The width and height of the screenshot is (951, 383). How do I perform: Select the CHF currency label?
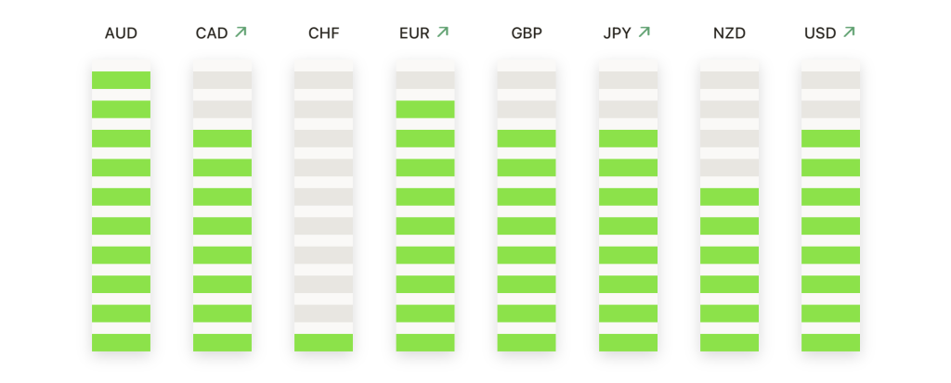coord(324,33)
